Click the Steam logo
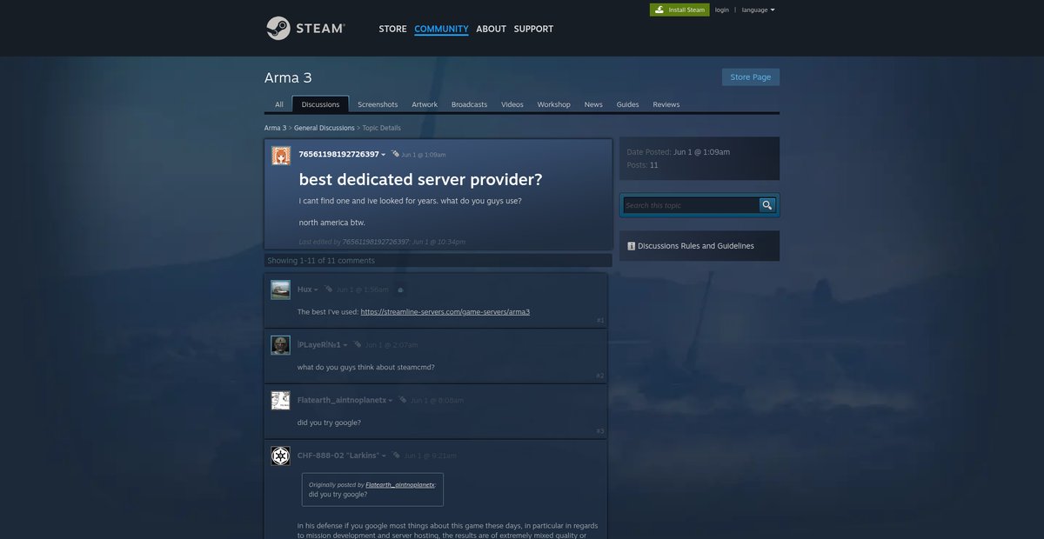The width and height of the screenshot is (1044, 539). click(x=305, y=28)
